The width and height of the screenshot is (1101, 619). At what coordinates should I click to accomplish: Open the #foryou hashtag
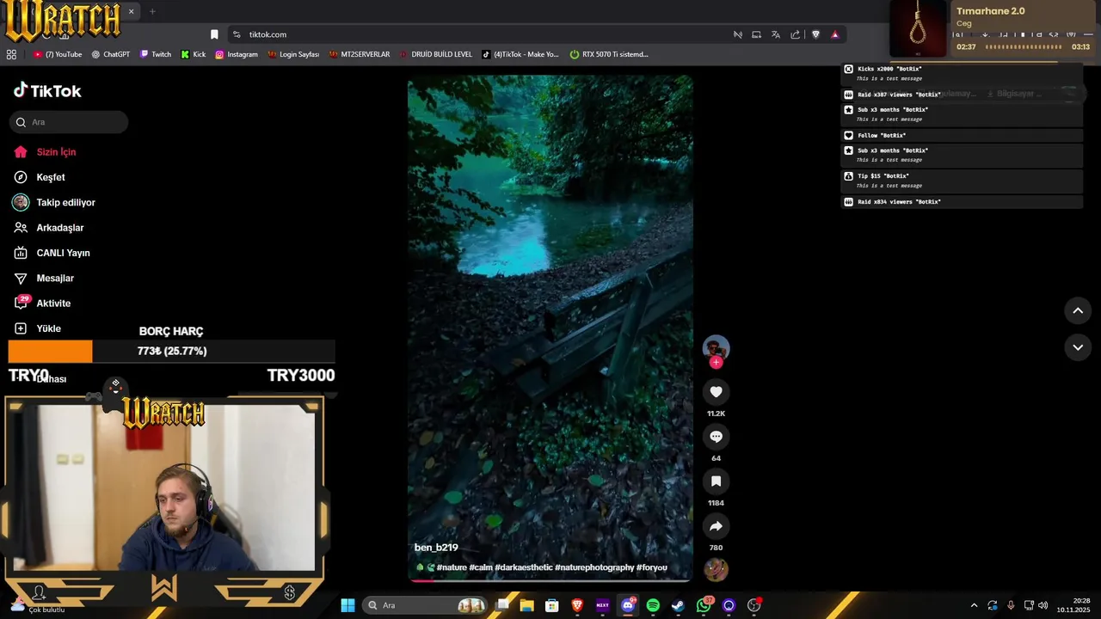coord(652,567)
